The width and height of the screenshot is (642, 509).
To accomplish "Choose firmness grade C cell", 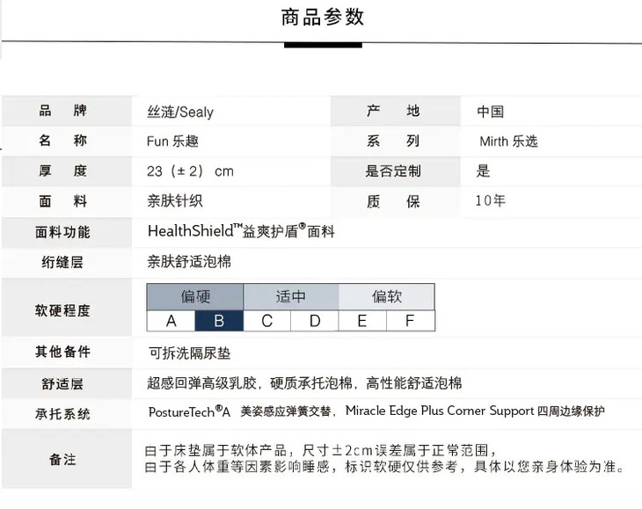I will (x=266, y=321).
